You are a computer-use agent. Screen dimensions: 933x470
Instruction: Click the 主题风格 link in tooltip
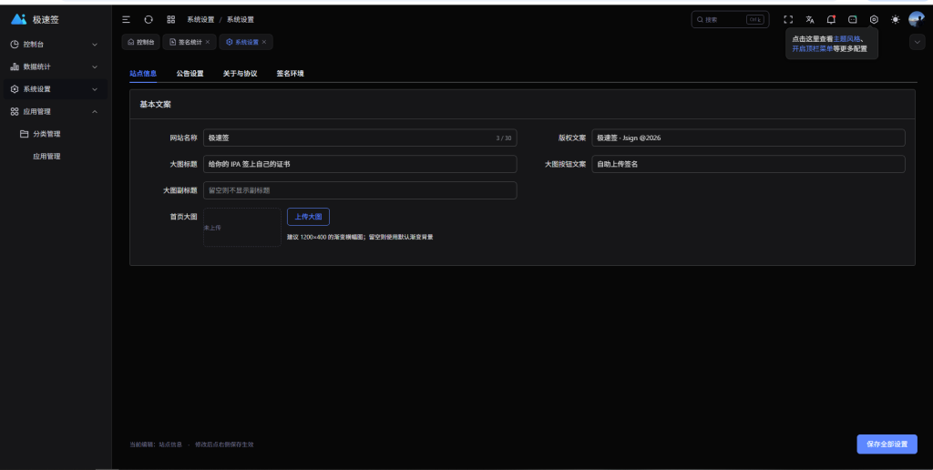[846, 39]
